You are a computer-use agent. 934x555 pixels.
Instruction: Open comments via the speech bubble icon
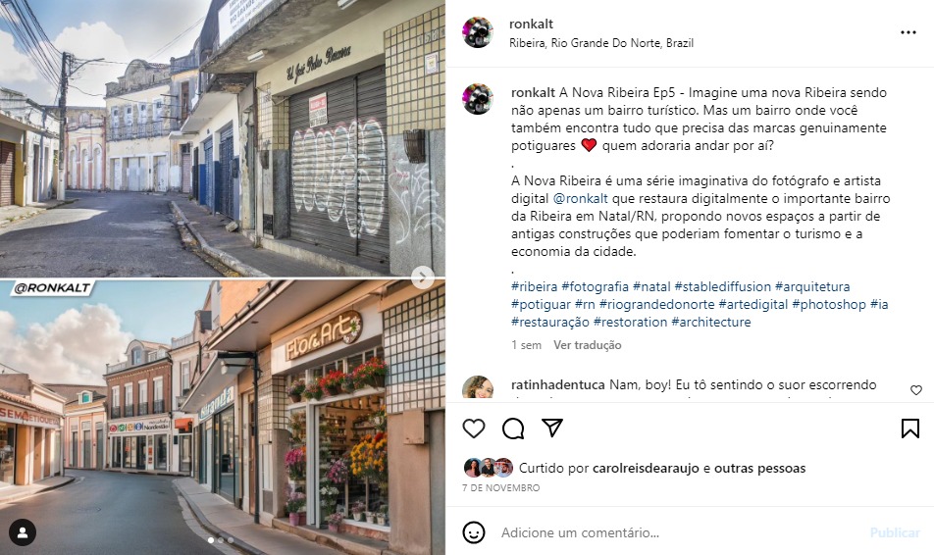[513, 429]
